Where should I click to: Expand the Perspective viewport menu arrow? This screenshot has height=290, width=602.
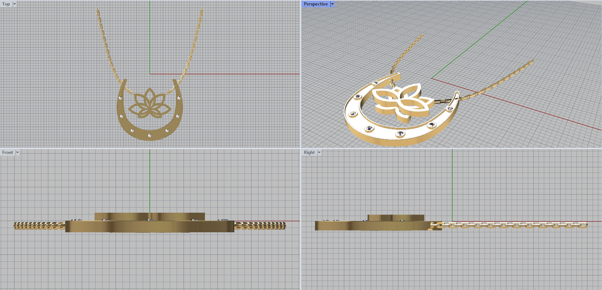tap(332, 4)
